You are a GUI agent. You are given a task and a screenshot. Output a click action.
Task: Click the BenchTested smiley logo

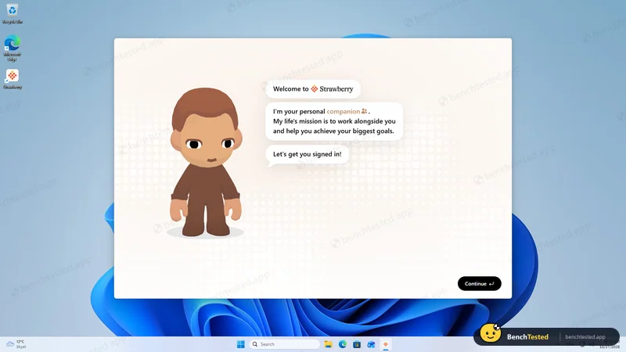pos(491,334)
